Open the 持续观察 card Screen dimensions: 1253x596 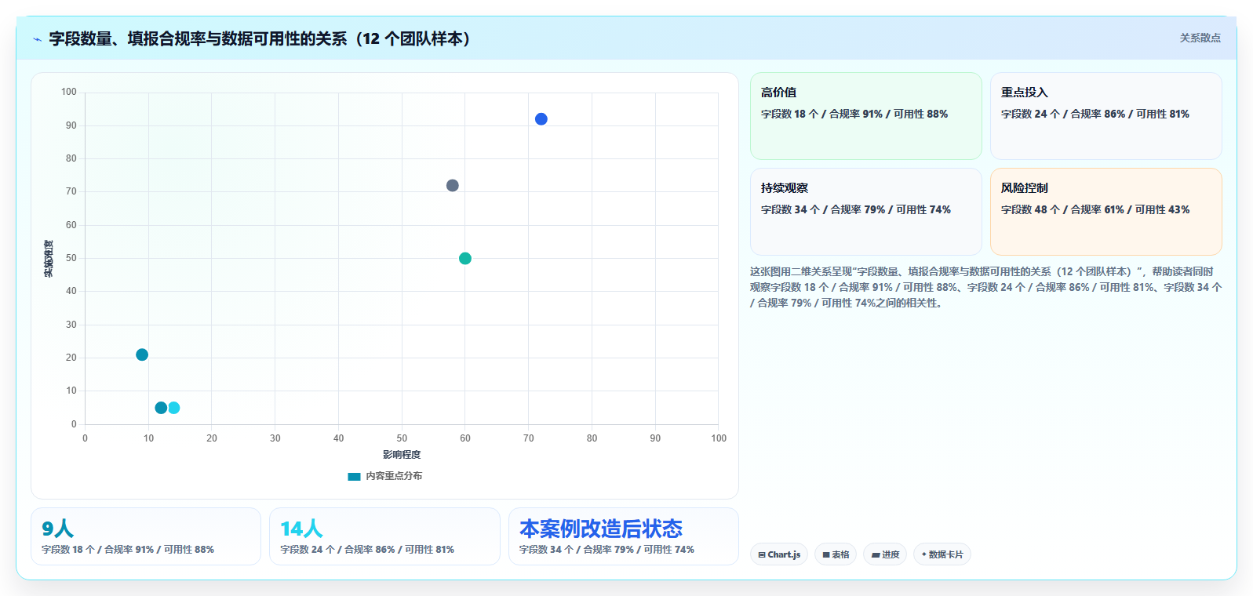click(866, 212)
